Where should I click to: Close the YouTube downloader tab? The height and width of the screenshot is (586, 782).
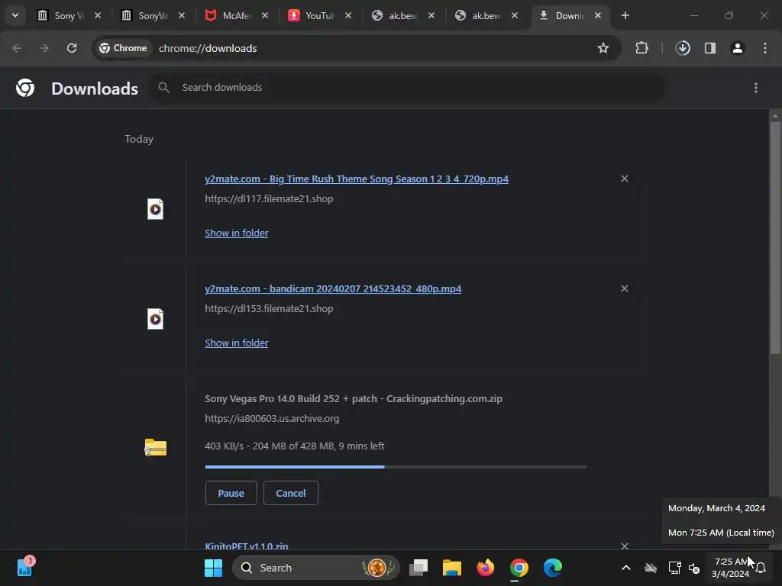[348, 15]
